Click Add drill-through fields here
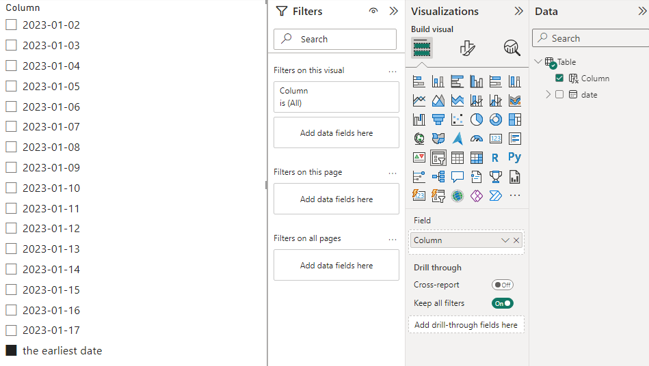 (x=466, y=325)
